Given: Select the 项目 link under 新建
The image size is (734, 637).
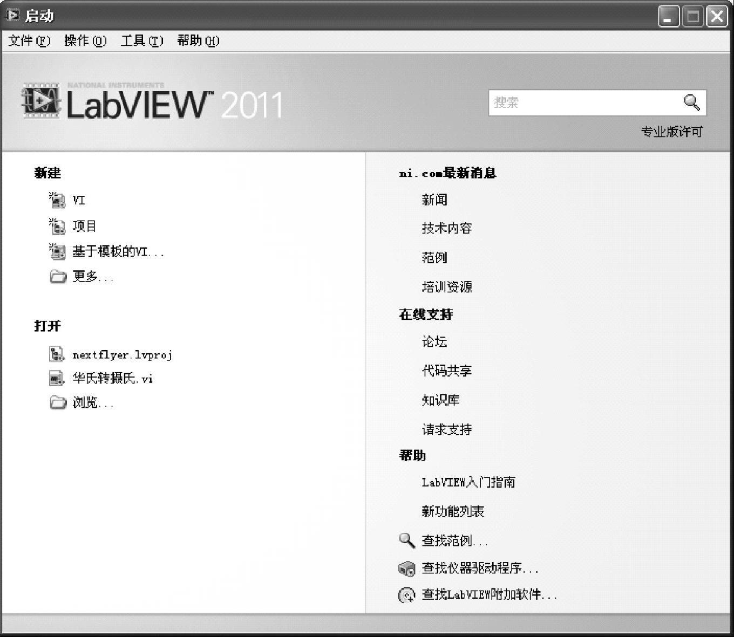Looking at the screenshot, I should click(84, 226).
